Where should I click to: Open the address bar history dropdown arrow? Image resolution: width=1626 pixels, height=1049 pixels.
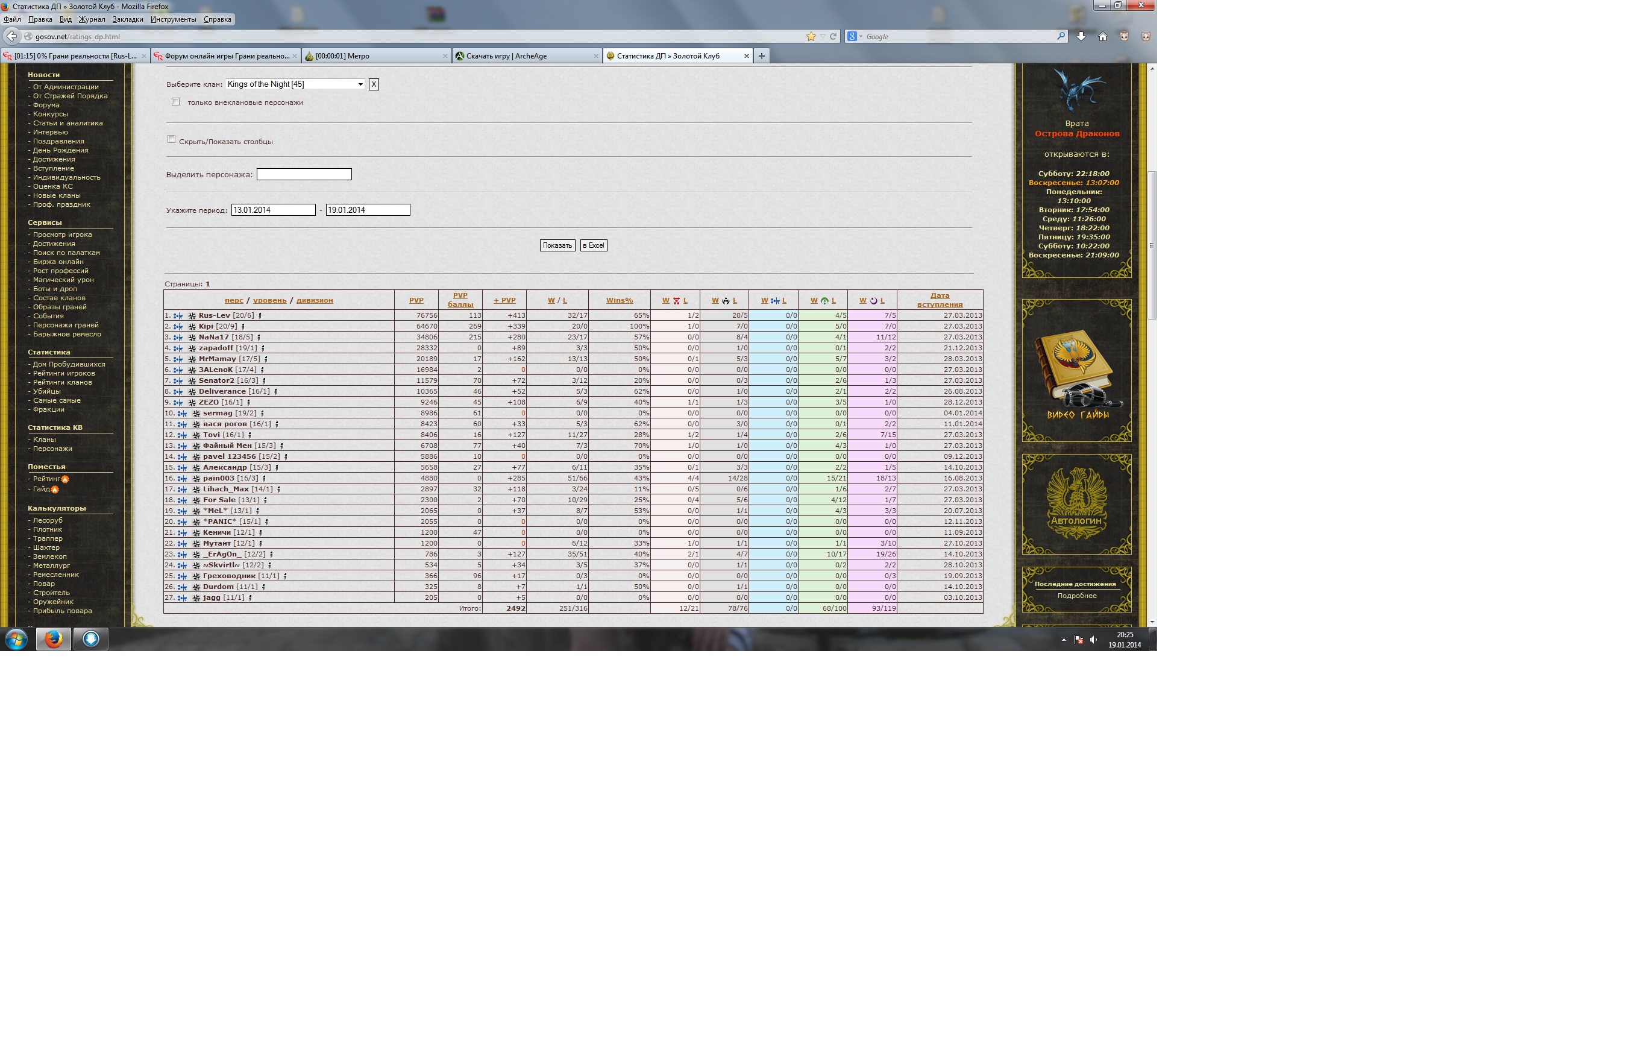pos(823,37)
